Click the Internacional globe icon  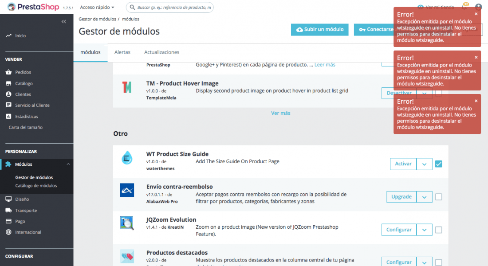tap(8, 232)
